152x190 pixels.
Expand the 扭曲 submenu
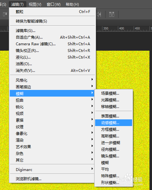[52, 100]
